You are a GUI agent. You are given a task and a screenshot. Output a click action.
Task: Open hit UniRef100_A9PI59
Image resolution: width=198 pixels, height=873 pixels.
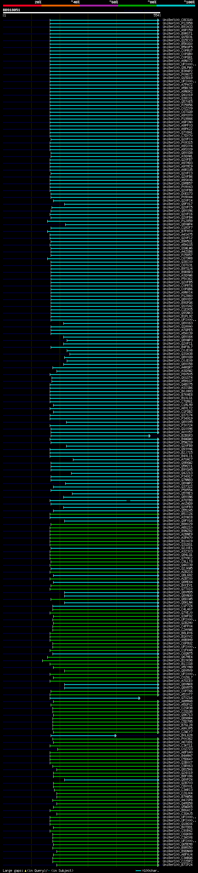(x=177, y=30)
